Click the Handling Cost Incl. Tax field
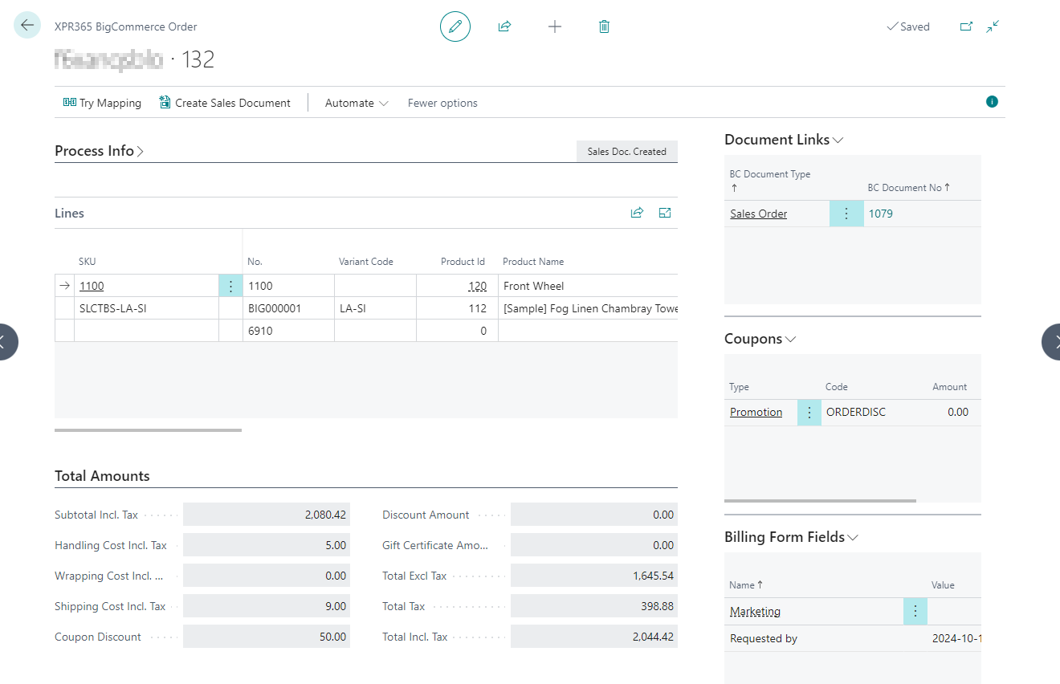1060x684 pixels. [x=267, y=545]
